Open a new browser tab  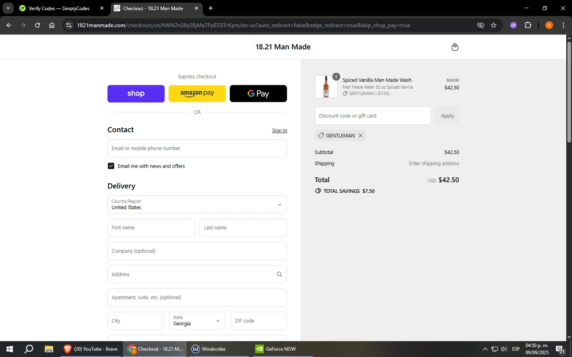(210, 8)
